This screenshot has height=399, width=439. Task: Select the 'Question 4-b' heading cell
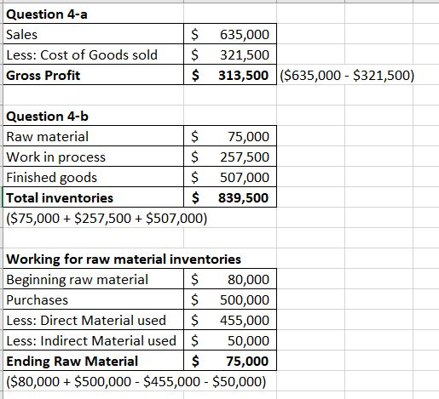[93, 116]
